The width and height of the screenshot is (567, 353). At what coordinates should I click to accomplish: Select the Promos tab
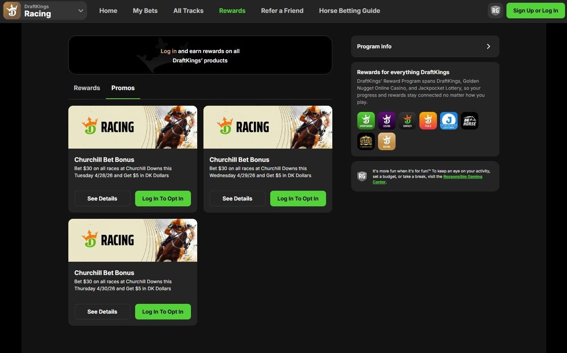point(123,88)
